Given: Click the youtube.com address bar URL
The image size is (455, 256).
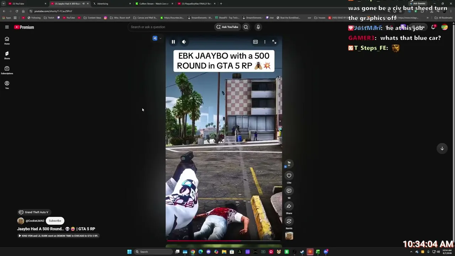Looking at the screenshot, I should point(53,11).
